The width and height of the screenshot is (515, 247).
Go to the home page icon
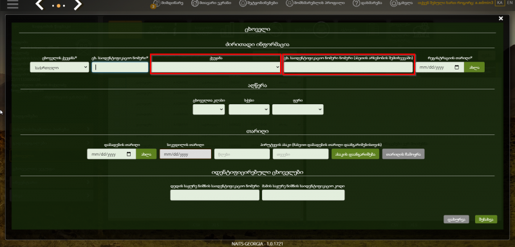(x=195, y=3)
